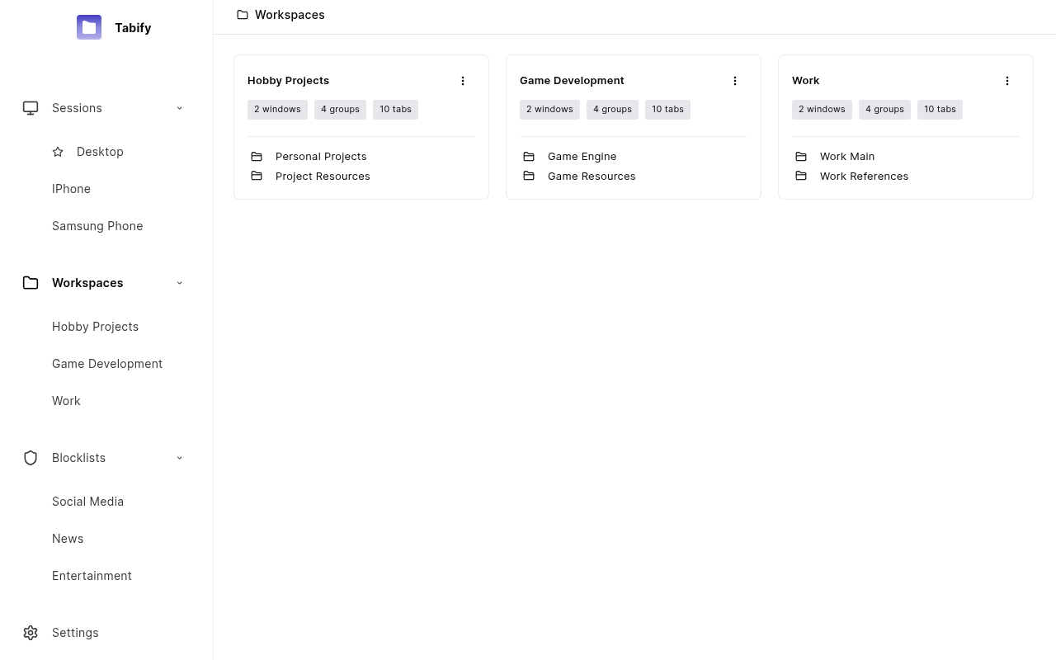Click the folder icon beside Game Engine
Viewport: 1056px width, 660px height.
click(529, 156)
